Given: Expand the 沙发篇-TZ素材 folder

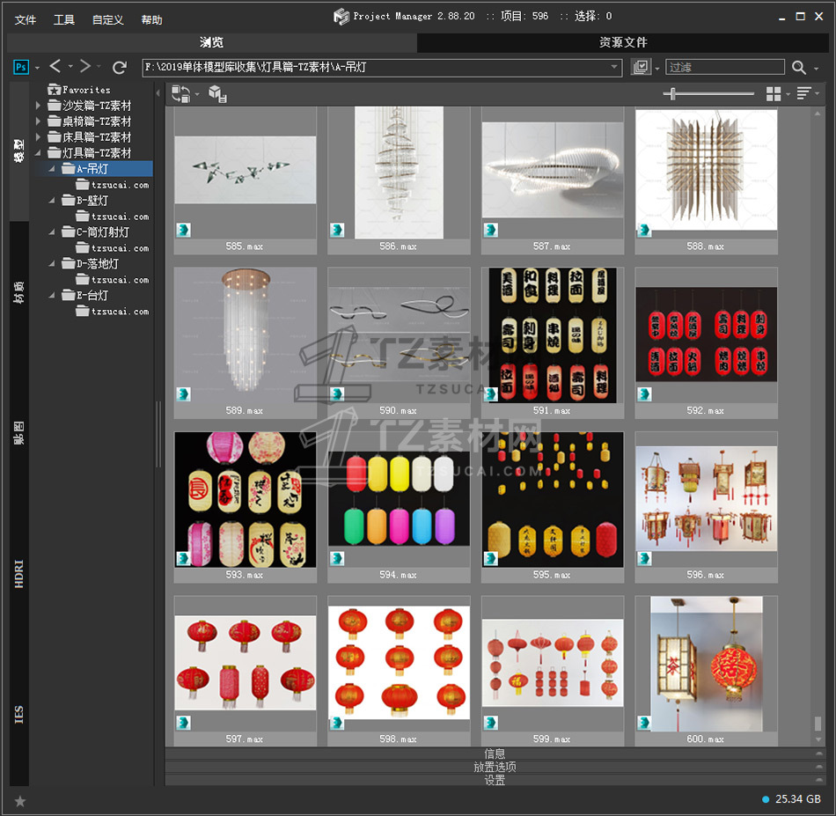Looking at the screenshot, I should [38, 106].
